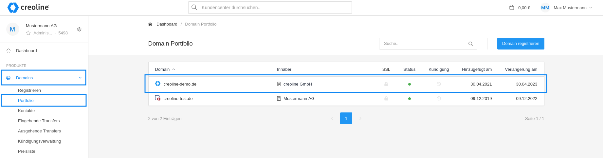Click the Domain registrieren button
The image size is (603, 158).
click(521, 44)
